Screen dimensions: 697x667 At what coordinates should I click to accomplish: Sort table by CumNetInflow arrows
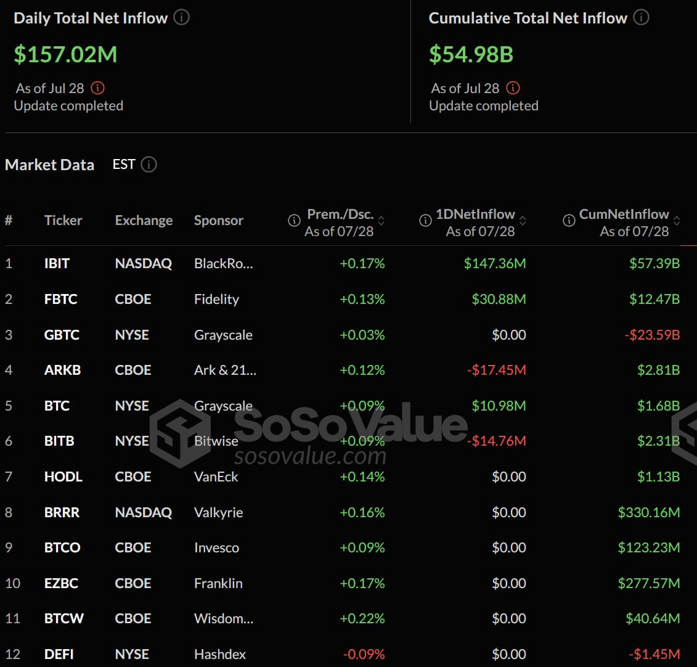tap(677, 221)
